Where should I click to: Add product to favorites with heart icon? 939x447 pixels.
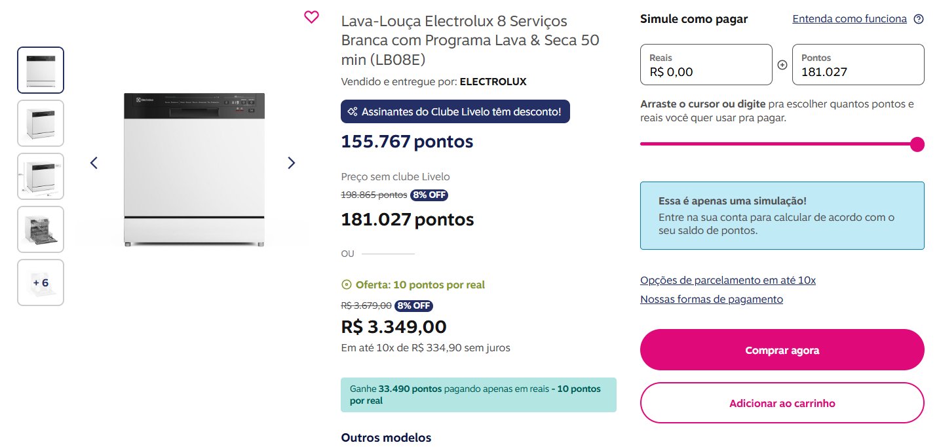click(x=311, y=17)
